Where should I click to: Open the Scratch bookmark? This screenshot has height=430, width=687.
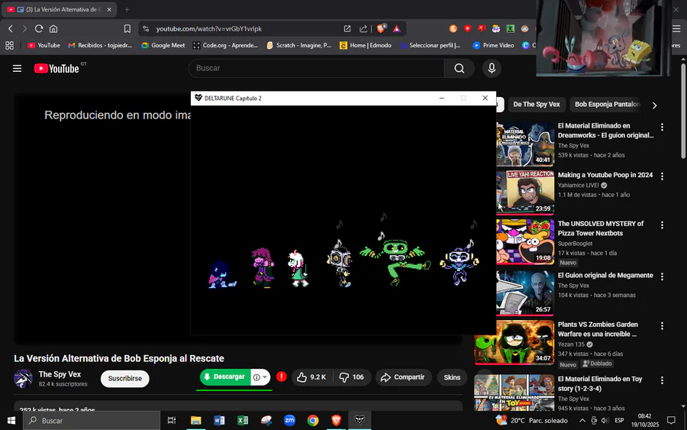click(298, 45)
